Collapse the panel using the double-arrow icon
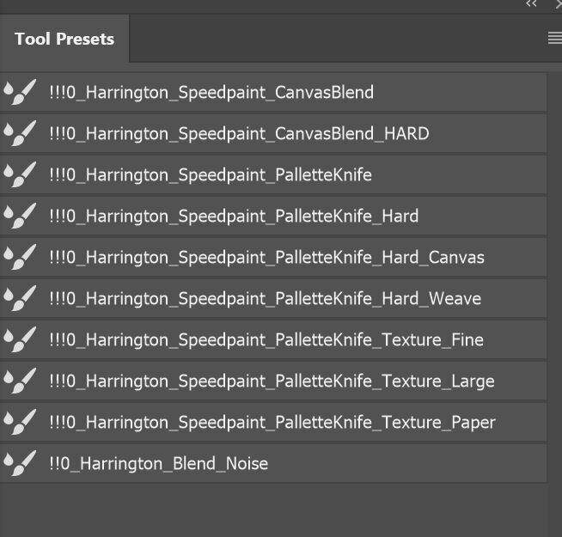This screenshot has height=537, width=562. coord(532,4)
